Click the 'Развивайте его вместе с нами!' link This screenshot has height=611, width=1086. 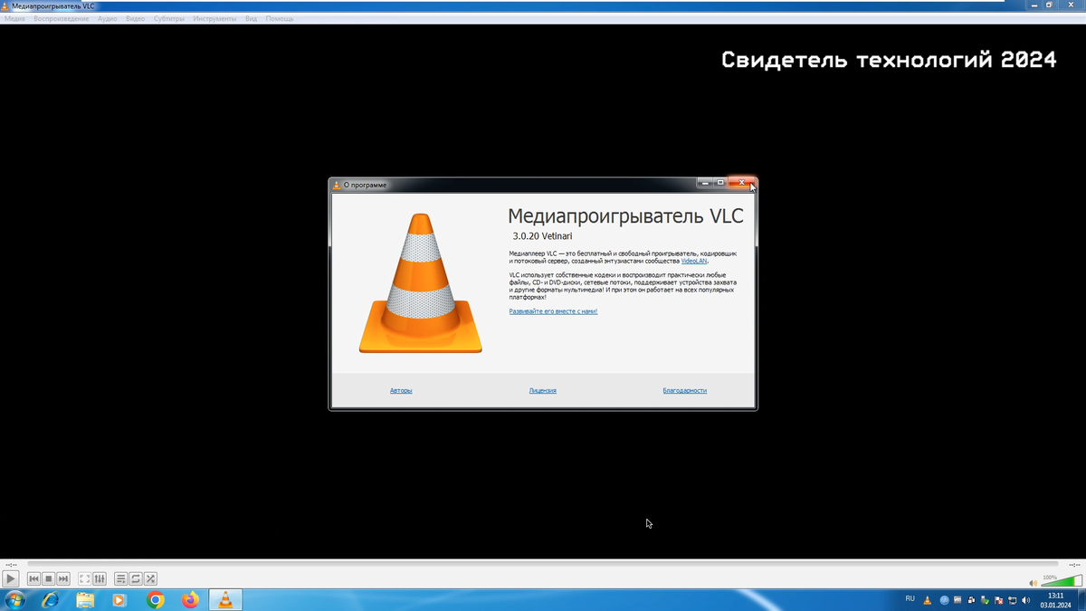click(553, 311)
